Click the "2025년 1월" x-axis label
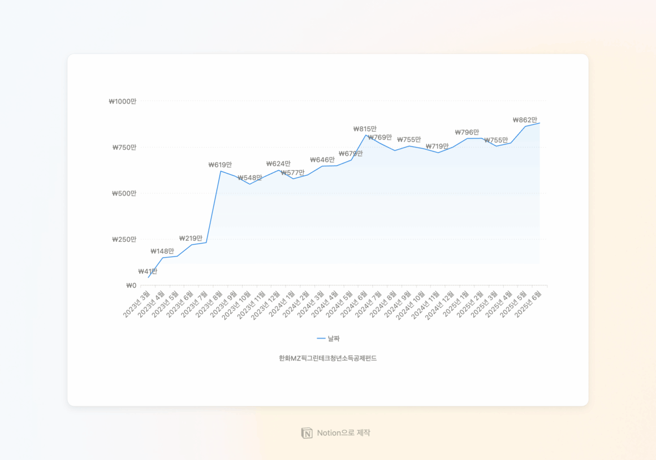This screenshot has height=460, width=656. 456,305
